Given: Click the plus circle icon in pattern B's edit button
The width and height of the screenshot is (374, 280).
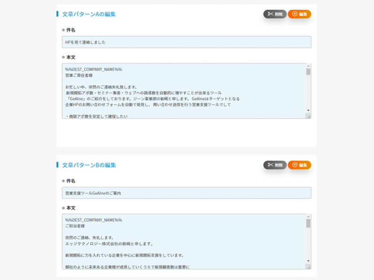Looking at the screenshot, I should 295,165.
